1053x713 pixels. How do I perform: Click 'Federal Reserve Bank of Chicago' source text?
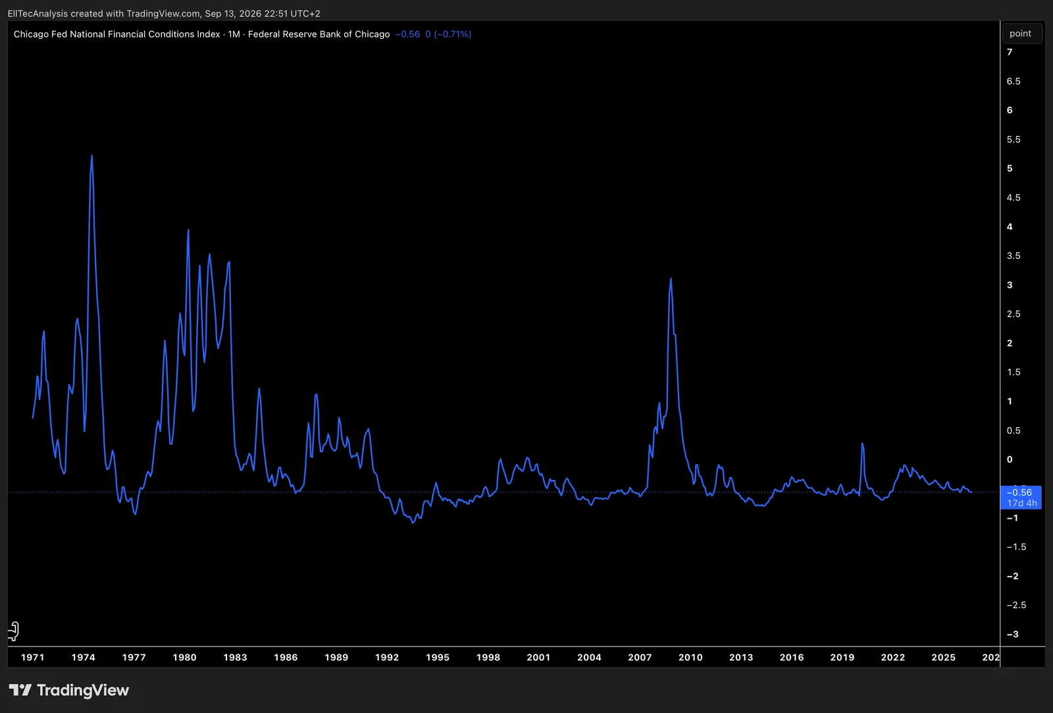(319, 34)
